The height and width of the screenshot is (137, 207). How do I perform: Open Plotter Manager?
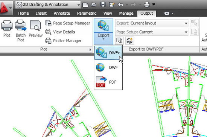pos(64,41)
